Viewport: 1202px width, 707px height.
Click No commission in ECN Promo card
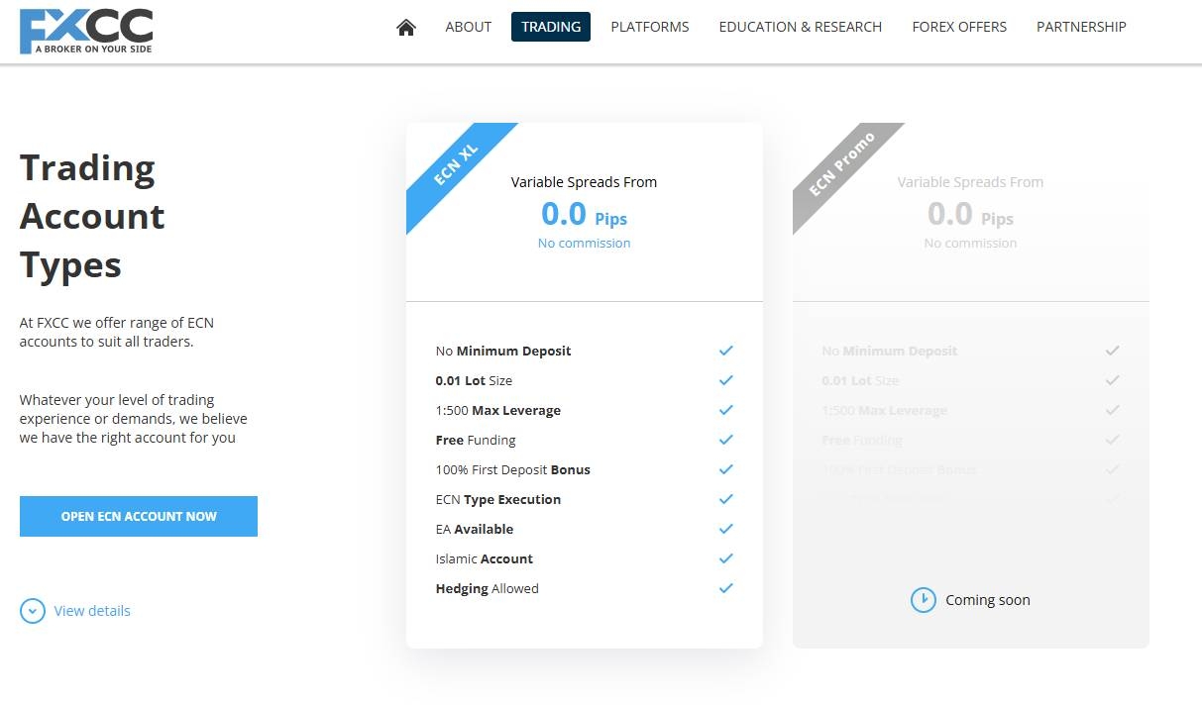[x=970, y=243]
